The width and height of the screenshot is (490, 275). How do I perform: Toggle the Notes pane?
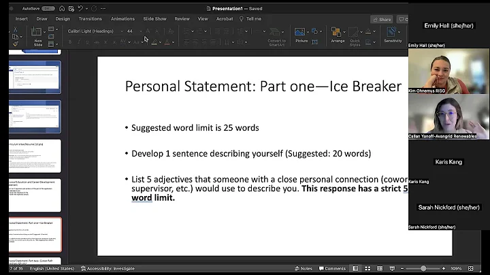(x=303, y=268)
